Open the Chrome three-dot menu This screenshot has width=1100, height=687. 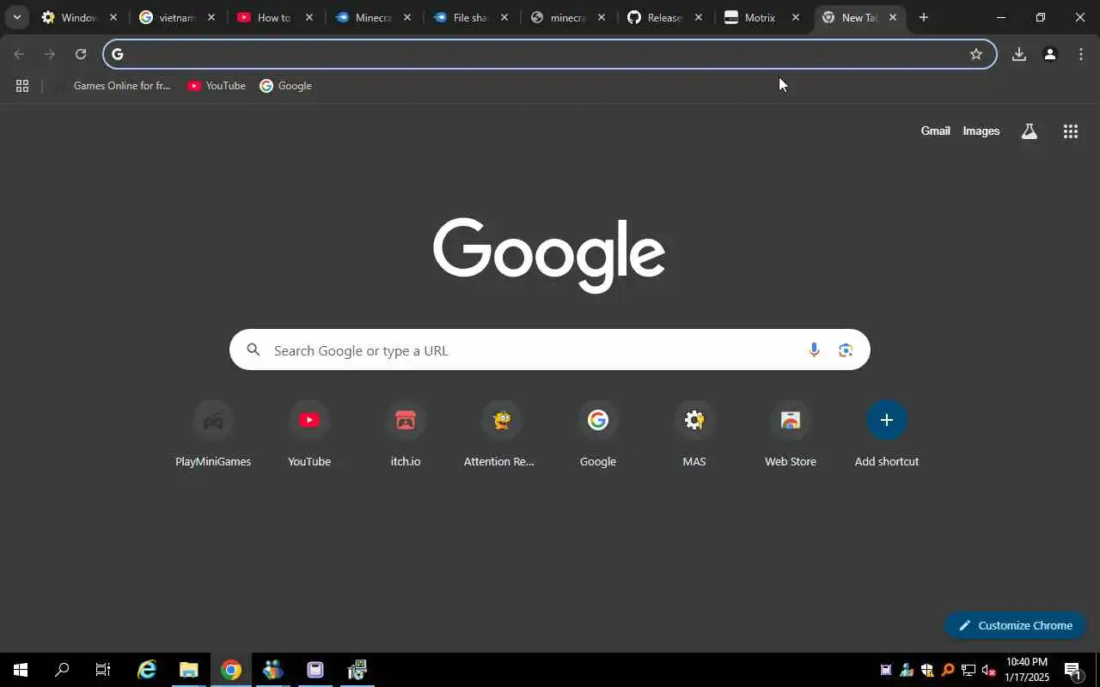(1080, 54)
